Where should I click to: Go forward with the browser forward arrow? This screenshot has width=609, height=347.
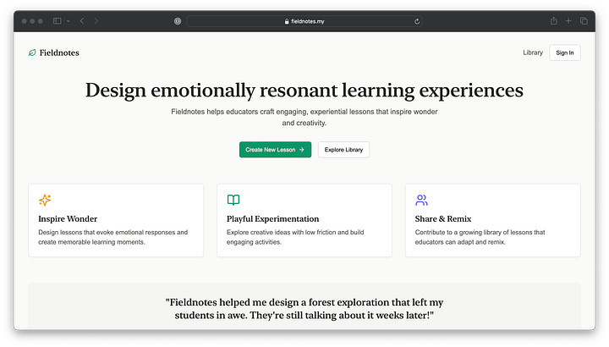96,21
